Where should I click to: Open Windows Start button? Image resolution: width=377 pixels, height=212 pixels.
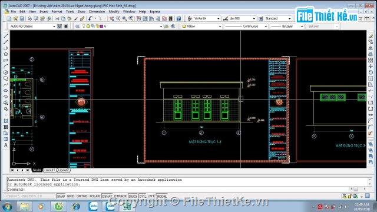coord(7,207)
